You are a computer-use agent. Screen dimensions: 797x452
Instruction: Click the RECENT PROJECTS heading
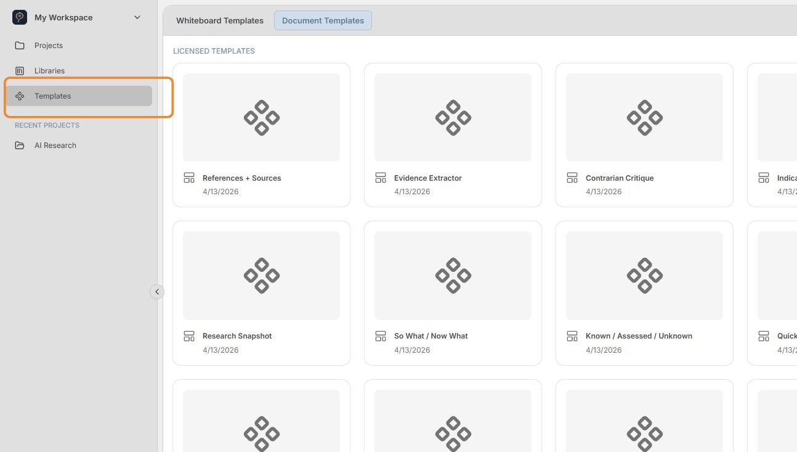point(47,125)
